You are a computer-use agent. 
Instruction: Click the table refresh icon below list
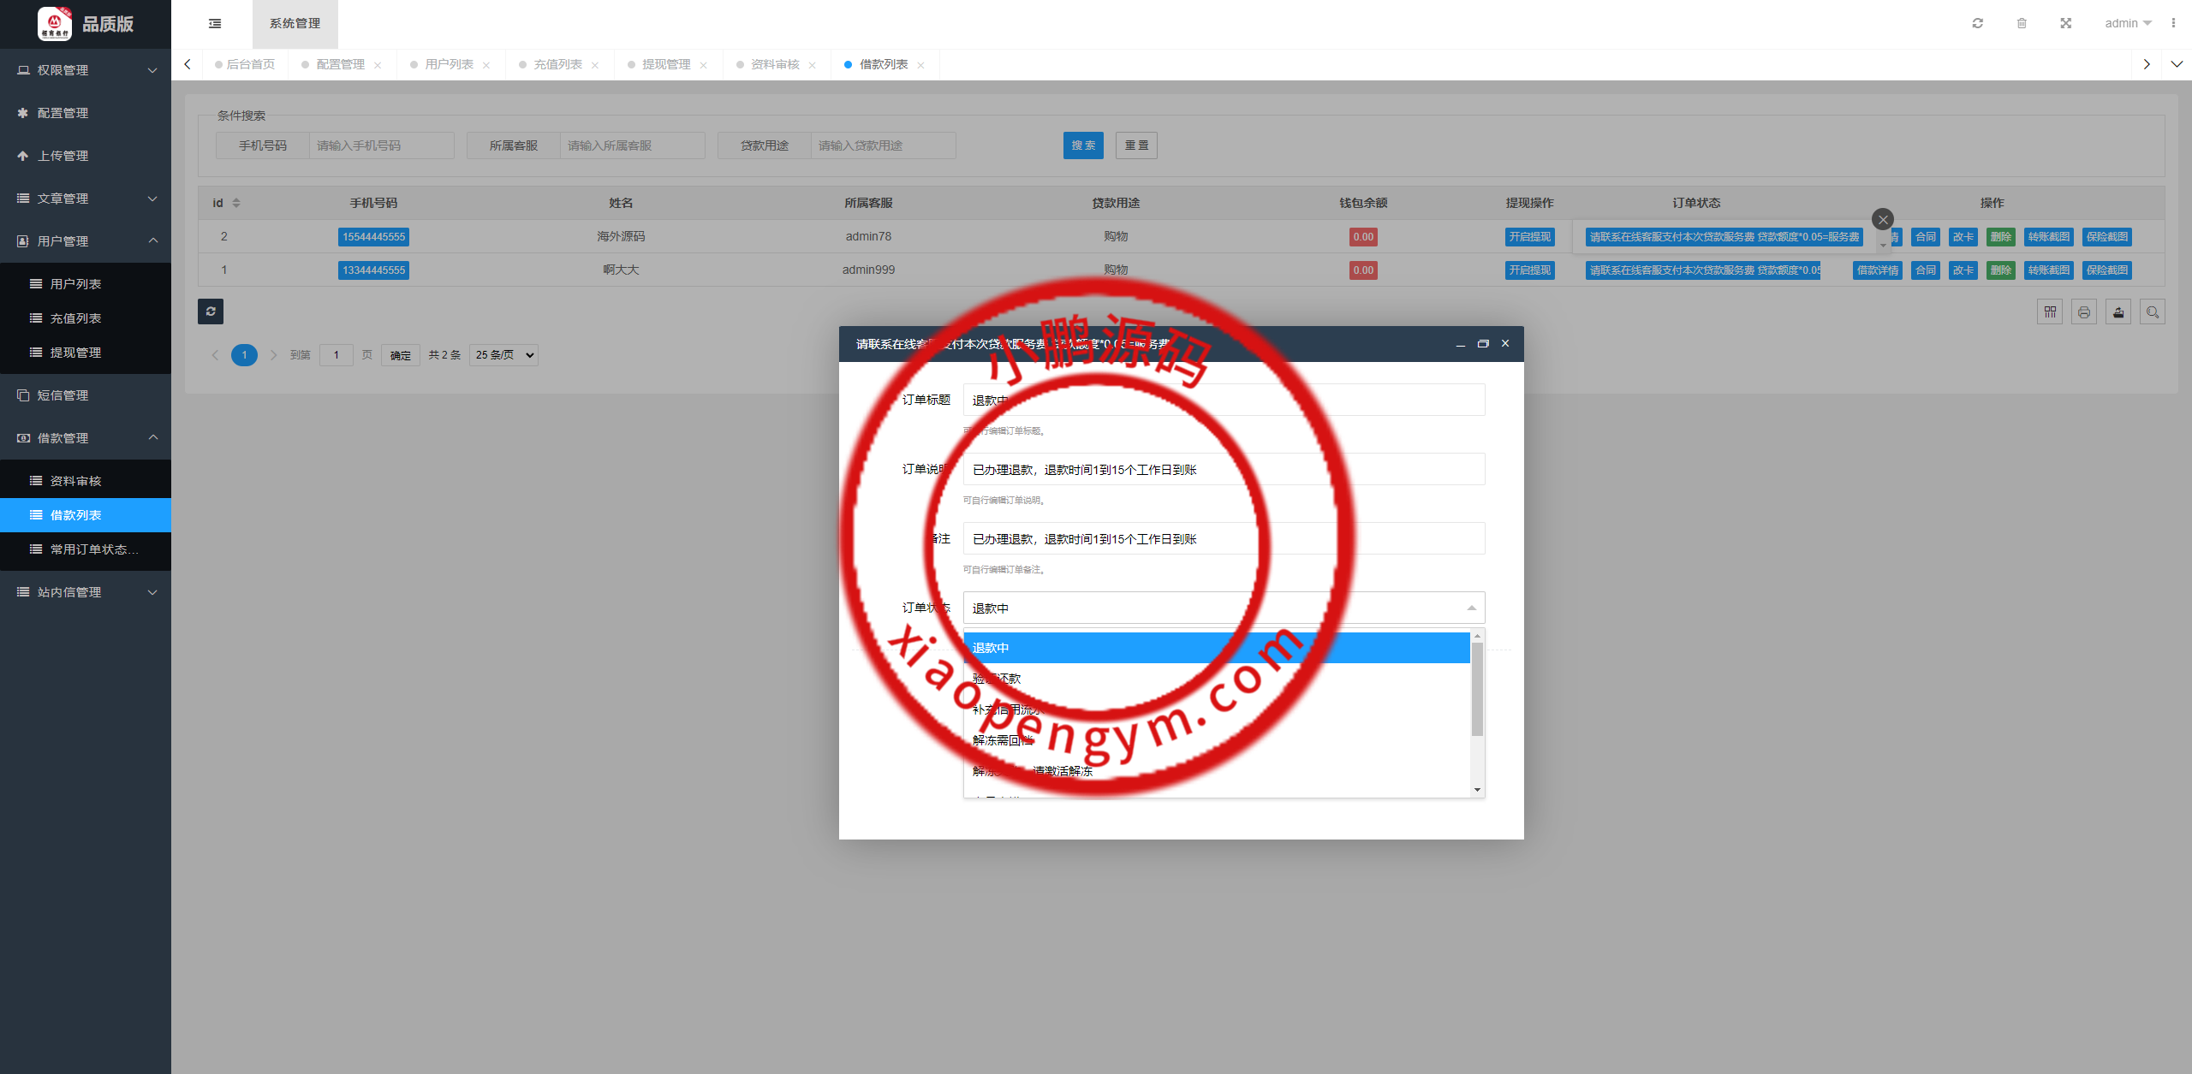pos(211,312)
